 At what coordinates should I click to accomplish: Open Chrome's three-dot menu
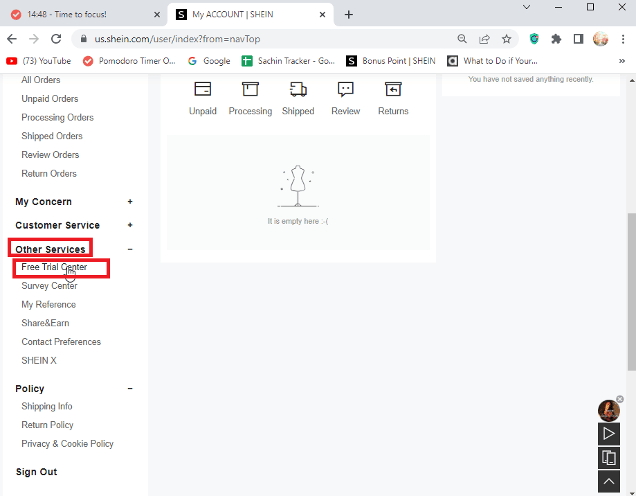tap(623, 39)
